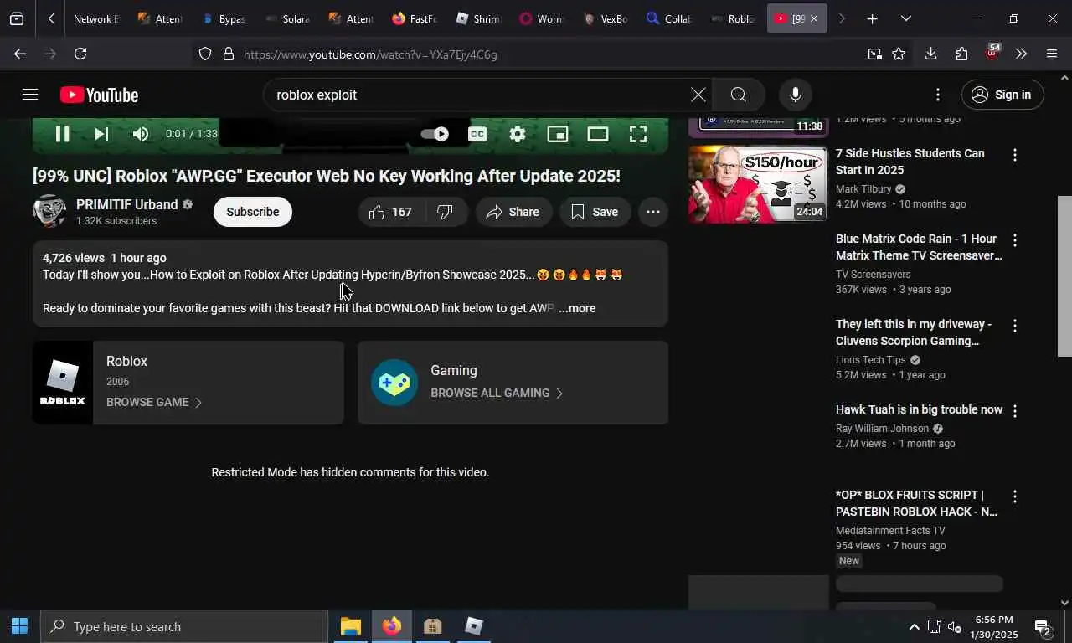Open the Firefox downloads panel
Screen dimensions: 1072x643
930,54
